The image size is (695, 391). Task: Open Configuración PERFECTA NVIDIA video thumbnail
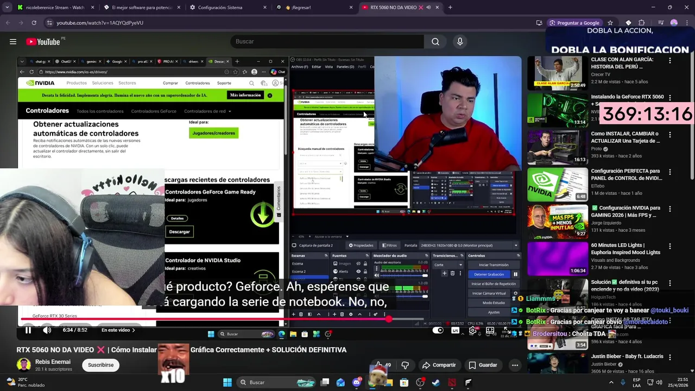(x=558, y=185)
